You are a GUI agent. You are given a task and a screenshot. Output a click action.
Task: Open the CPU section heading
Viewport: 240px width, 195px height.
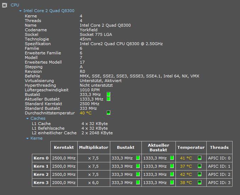pyautogui.click(x=15, y=5)
